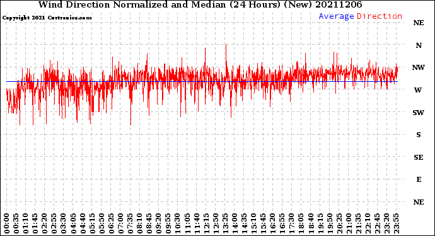Click the 'W' direction axis label
The width and height of the screenshot is (435, 236).
click(418, 90)
